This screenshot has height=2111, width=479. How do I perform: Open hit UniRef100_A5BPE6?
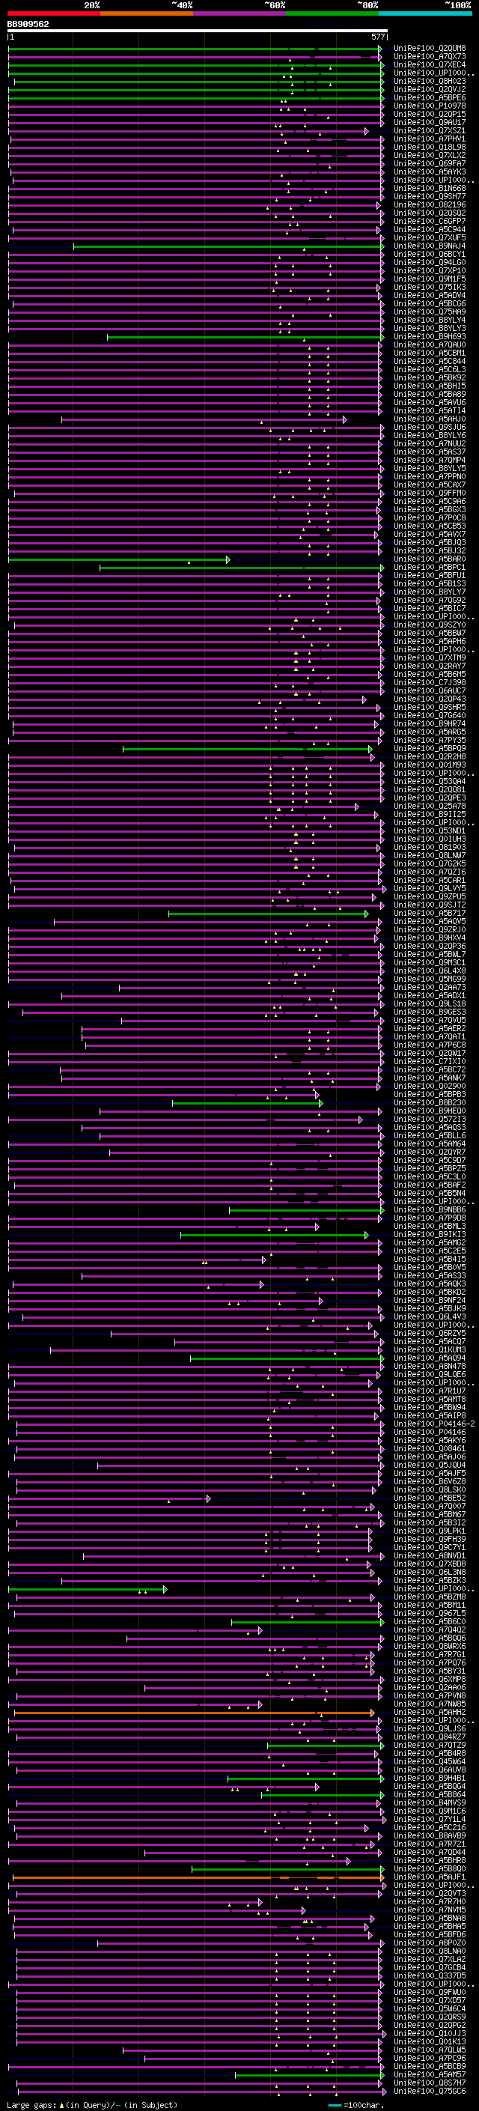coord(430,97)
